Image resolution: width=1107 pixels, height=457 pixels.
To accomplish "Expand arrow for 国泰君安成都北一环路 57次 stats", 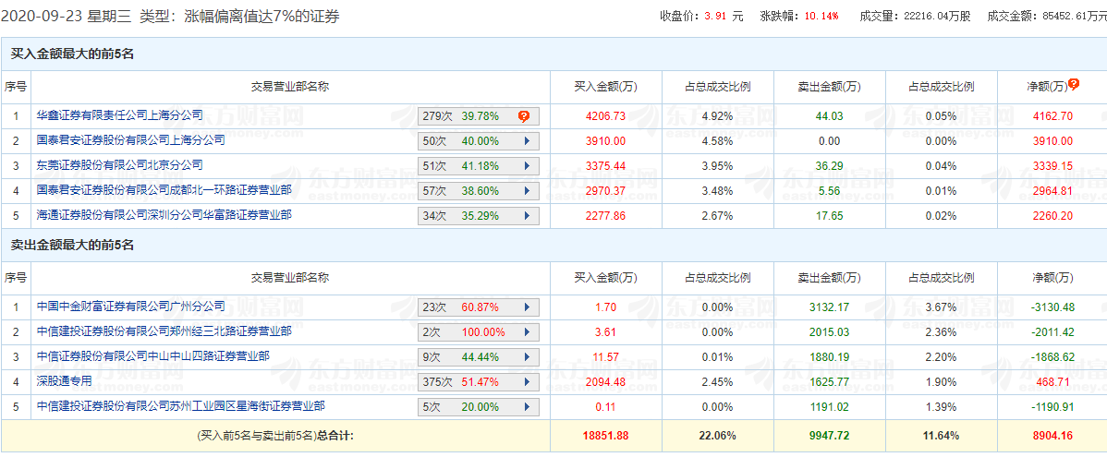I will 526,191.
